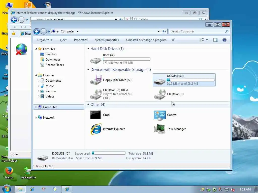Click the Explorer folder taskbar button
Viewport: 258px width, 193px height.
[20, 189]
